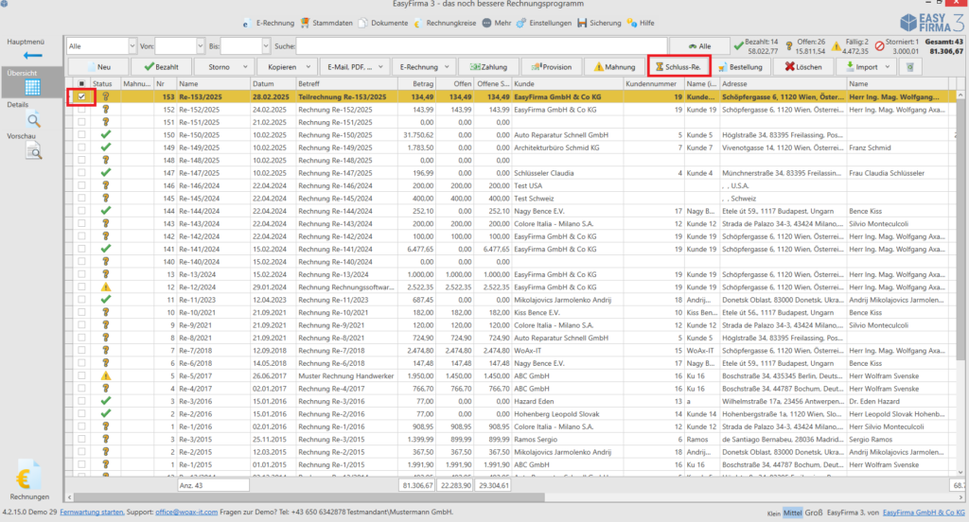Image resolution: width=969 pixels, height=522 pixels.
Task: Filter by Fällig warning summary
Action: coord(851,46)
